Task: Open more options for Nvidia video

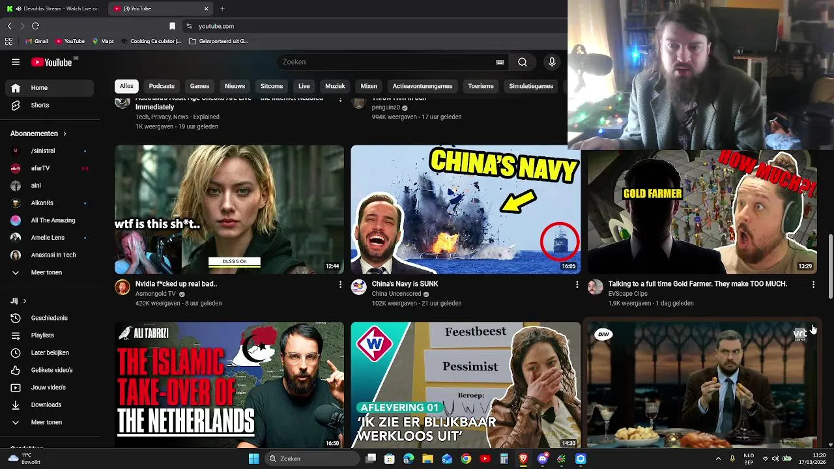Action: click(340, 284)
